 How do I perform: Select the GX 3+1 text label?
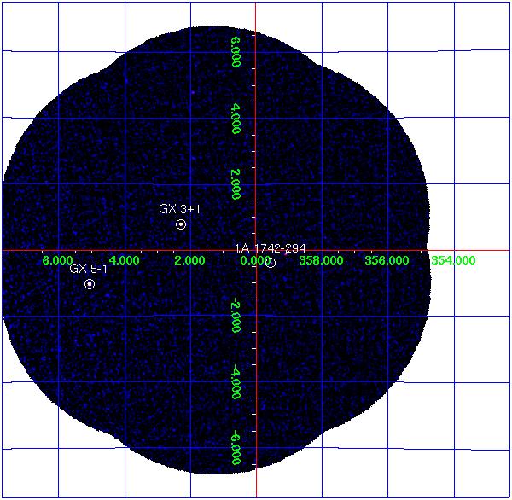[179, 209]
